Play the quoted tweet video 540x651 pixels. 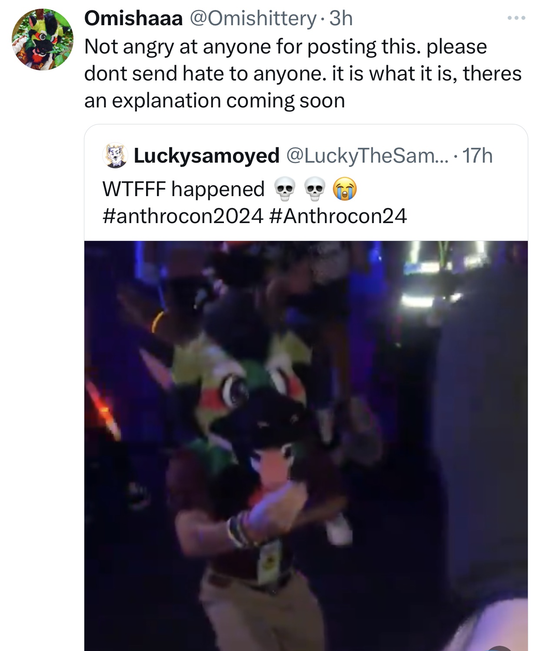306,446
